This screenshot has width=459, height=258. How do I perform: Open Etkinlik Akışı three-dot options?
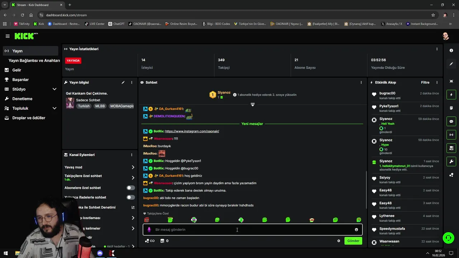point(437,82)
